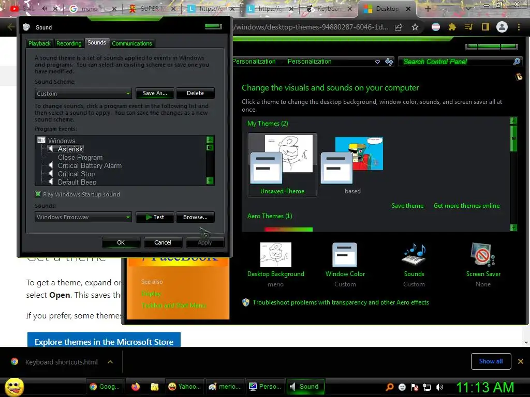
Task: Click the help icon in Personalization window
Action: click(x=519, y=77)
